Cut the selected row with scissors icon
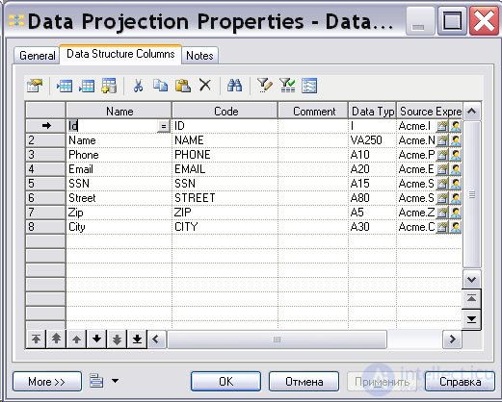Viewport: 502px width, 402px height. [x=138, y=86]
